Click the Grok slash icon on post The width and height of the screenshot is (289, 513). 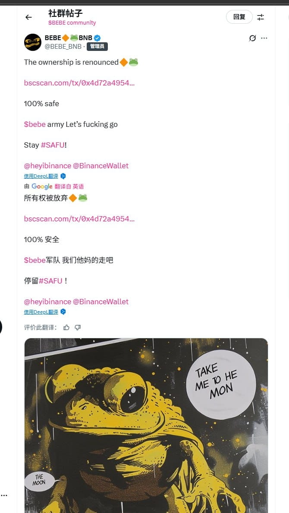click(252, 38)
